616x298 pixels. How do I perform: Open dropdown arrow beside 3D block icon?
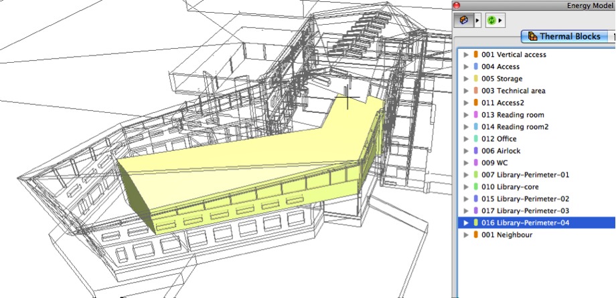pos(477,21)
